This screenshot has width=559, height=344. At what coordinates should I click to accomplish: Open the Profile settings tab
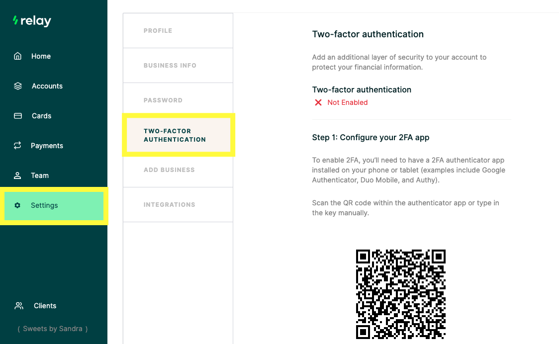click(178, 31)
